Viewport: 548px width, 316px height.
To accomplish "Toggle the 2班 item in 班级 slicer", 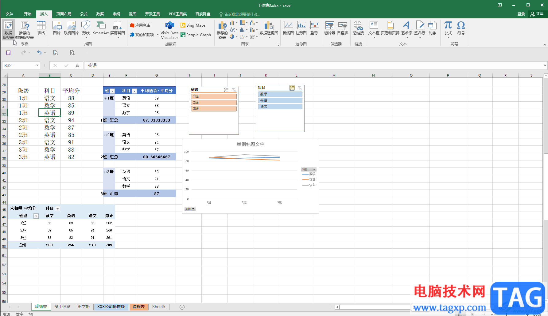I will coord(214,103).
